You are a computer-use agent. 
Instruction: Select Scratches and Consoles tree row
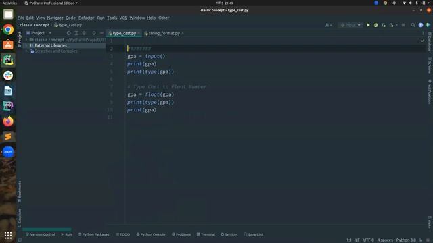coord(64,51)
